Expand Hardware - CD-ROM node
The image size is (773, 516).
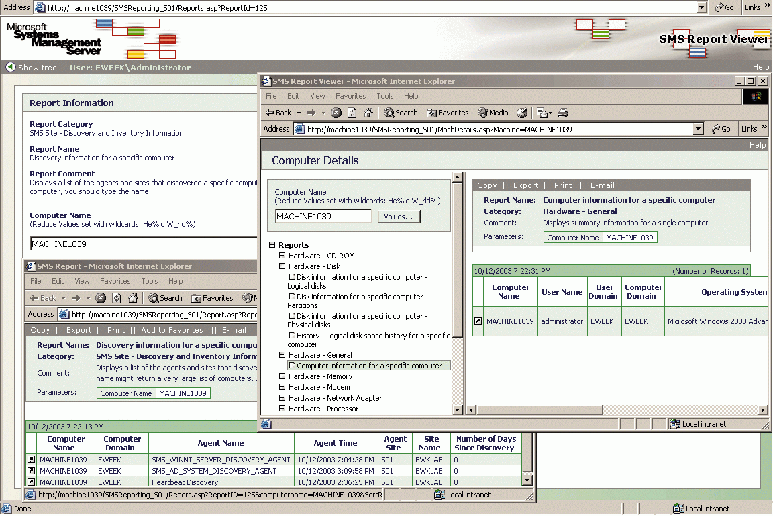tap(282, 256)
